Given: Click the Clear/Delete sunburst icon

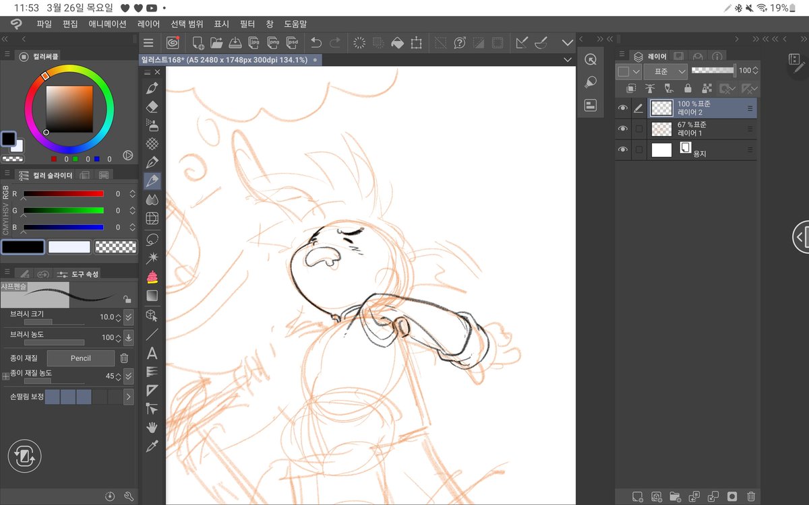Looking at the screenshot, I should (x=359, y=42).
